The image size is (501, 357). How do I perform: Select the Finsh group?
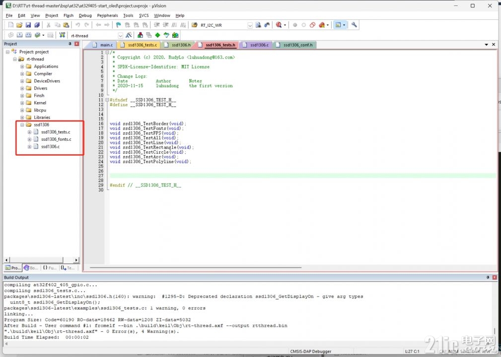(39, 95)
